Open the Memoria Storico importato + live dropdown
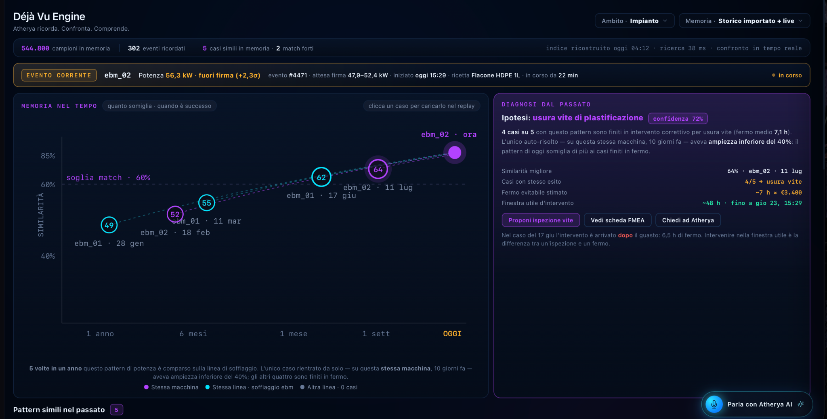The height and width of the screenshot is (419, 827). [x=744, y=21]
